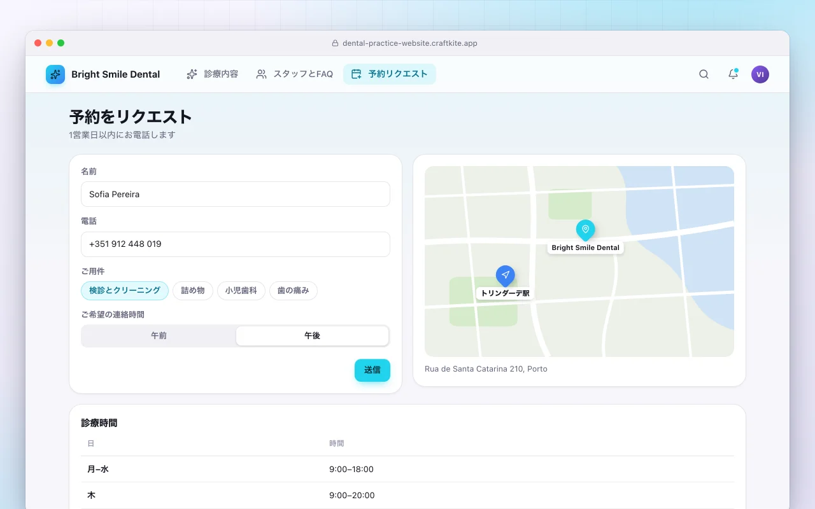This screenshot has width=815, height=509.
Task: Click the Bright Smile Dental logo icon
Action: [55, 74]
